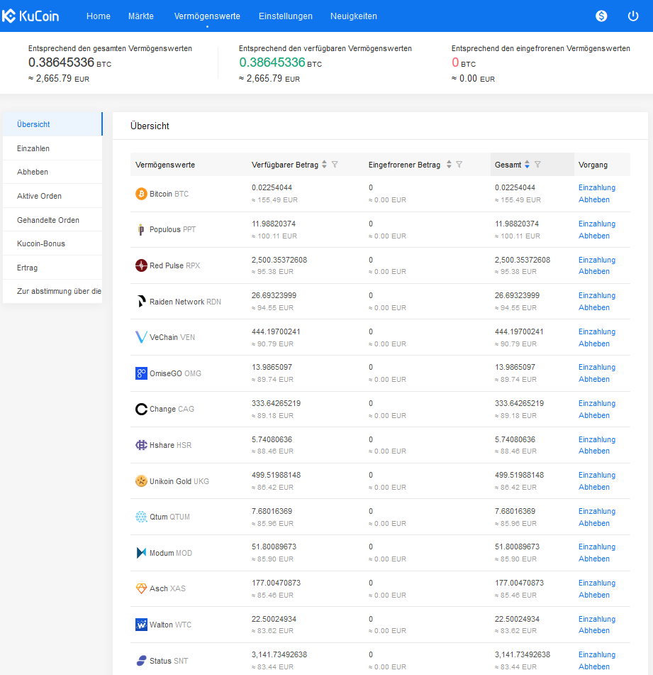Click Einzahlung for Hshare HSR
653x675 pixels.
597,439
